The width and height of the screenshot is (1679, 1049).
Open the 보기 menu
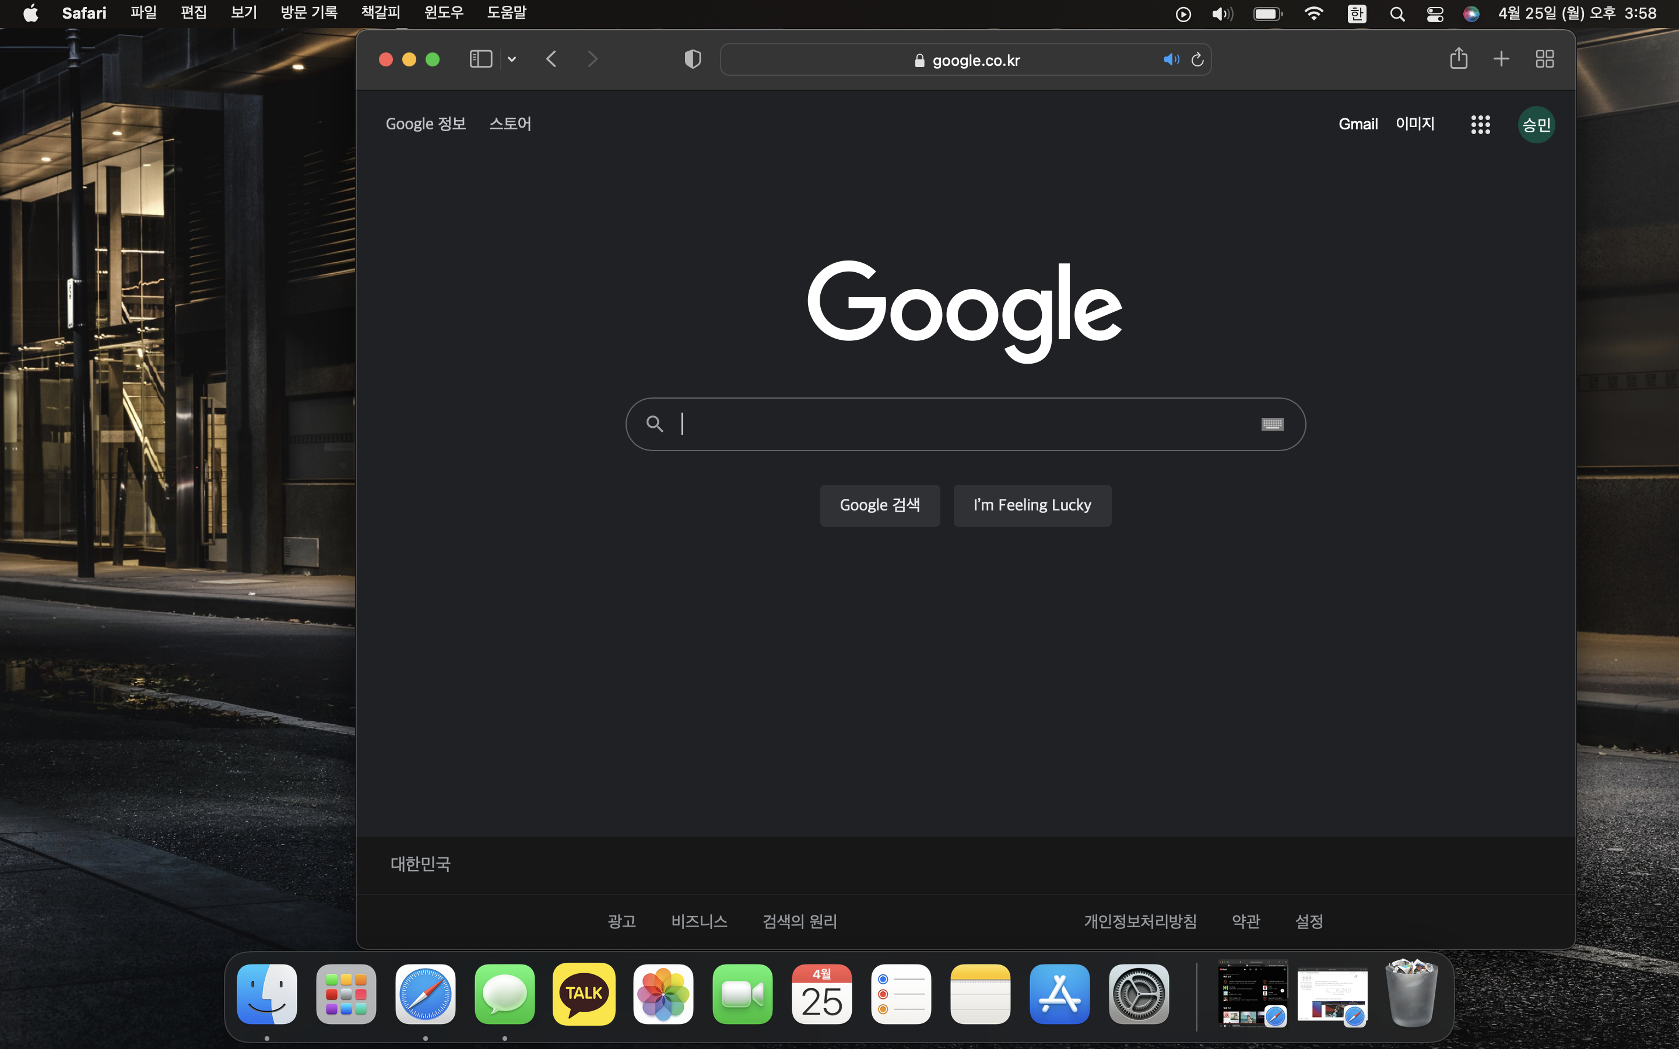pyautogui.click(x=244, y=13)
